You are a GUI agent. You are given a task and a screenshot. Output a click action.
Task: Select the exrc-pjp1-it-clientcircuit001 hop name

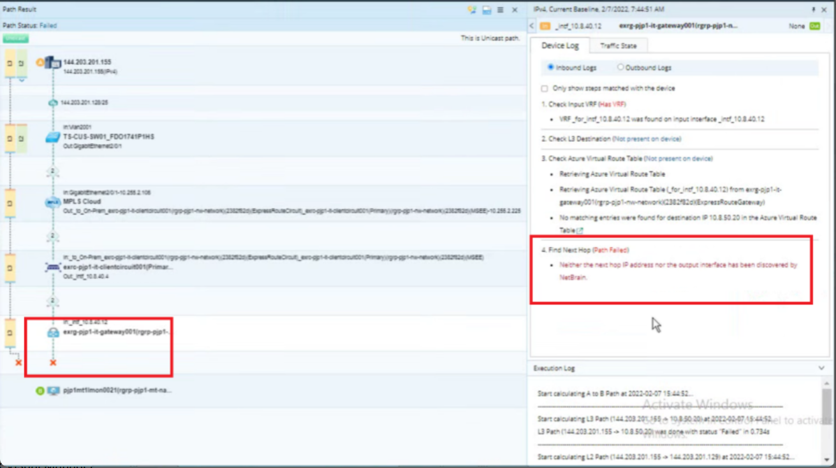coord(118,267)
